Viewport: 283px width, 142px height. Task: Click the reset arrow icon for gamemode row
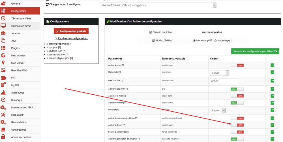[x=272, y=73]
